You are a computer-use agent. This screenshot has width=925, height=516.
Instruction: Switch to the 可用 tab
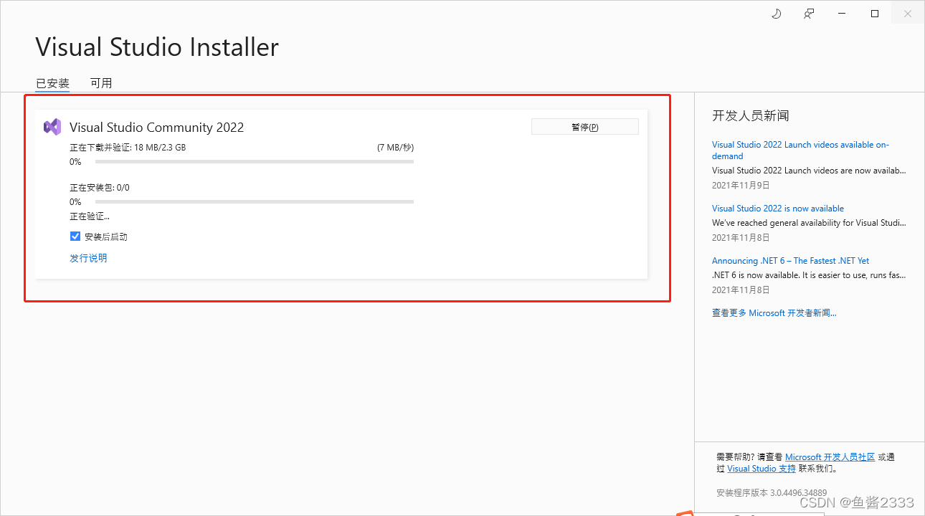(x=101, y=83)
